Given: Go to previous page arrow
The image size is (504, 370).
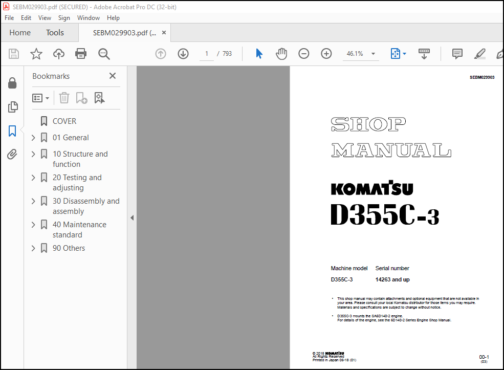Looking at the screenshot, I should (x=161, y=54).
